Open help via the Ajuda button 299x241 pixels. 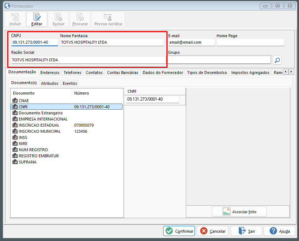(x=280, y=231)
